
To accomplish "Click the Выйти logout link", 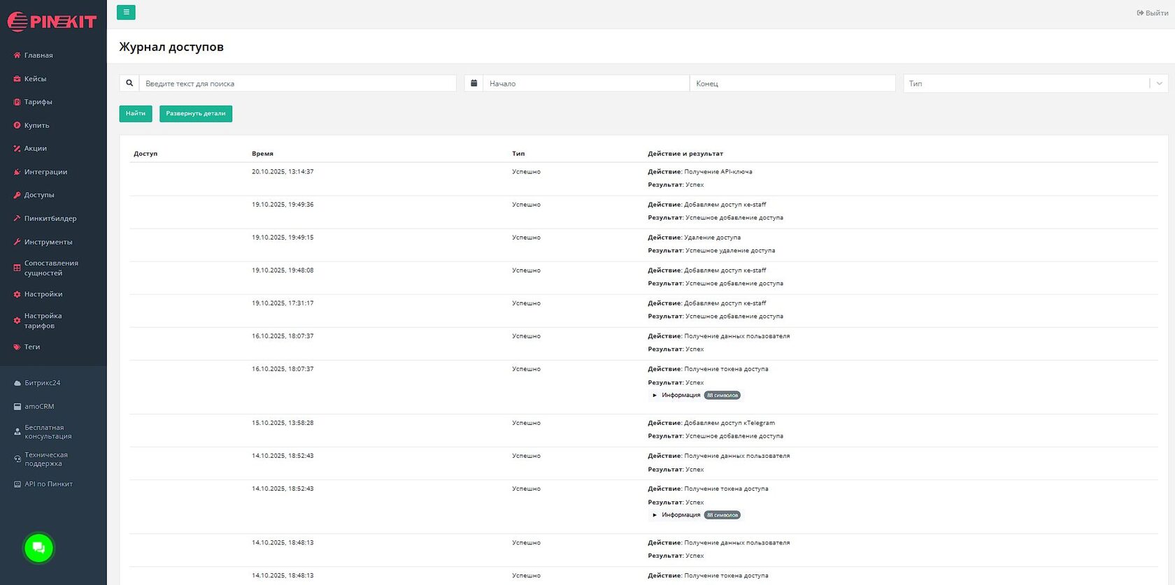I will 1152,13.
